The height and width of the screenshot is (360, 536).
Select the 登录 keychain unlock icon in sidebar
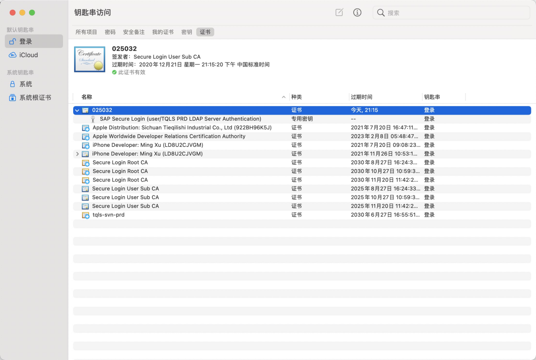point(13,41)
